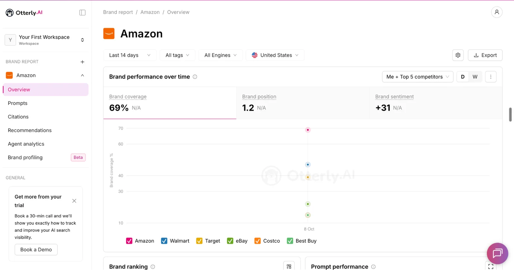This screenshot has width=514, height=270.
Task: Click the Otterly.AI logo
Action: click(x=24, y=13)
